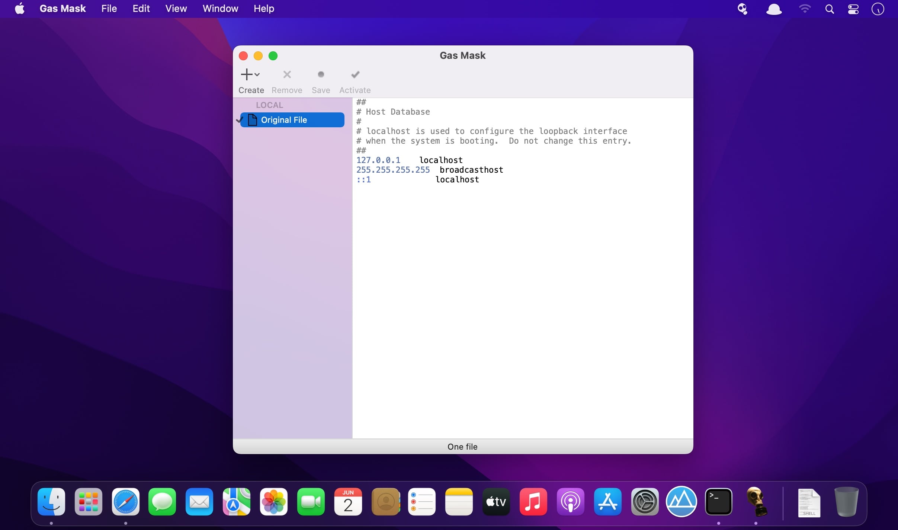The height and width of the screenshot is (530, 898).
Task: Open the blue mountain app in Dock
Action: tap(681, 502)
